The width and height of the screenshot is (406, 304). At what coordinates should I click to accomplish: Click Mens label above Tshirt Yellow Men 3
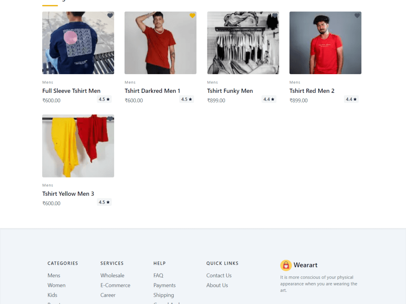coord(48,185)
